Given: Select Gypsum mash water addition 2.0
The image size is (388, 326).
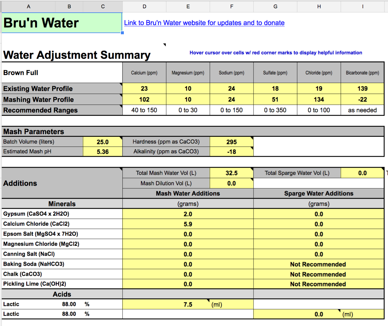Looking at the screenshot, I should coord(188,214).
